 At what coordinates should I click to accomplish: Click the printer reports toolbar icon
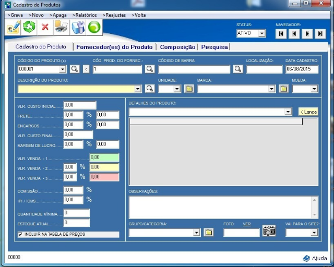pos(61,27)
